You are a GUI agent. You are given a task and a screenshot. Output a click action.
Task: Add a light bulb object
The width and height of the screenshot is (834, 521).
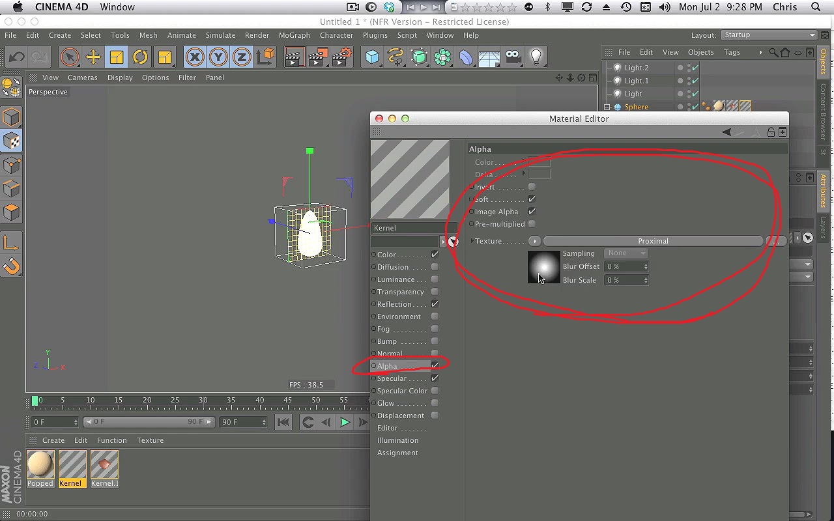point(536,57)
